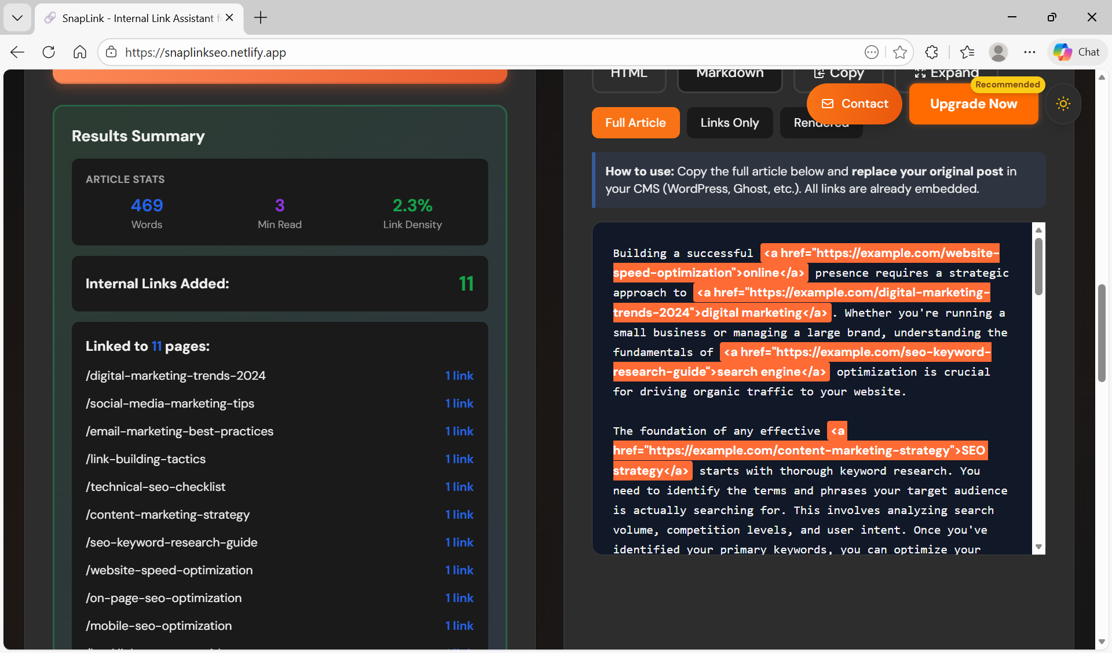Screen dimensions: 1112x653
Task: Click the Copy icon above the article output
Action: tap(839, 73)
